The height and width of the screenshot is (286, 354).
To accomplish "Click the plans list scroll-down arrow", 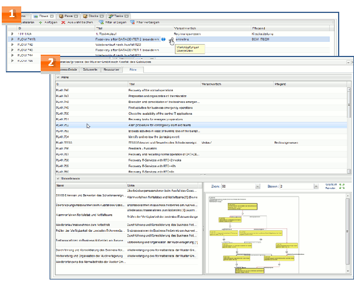I will 349,172.
